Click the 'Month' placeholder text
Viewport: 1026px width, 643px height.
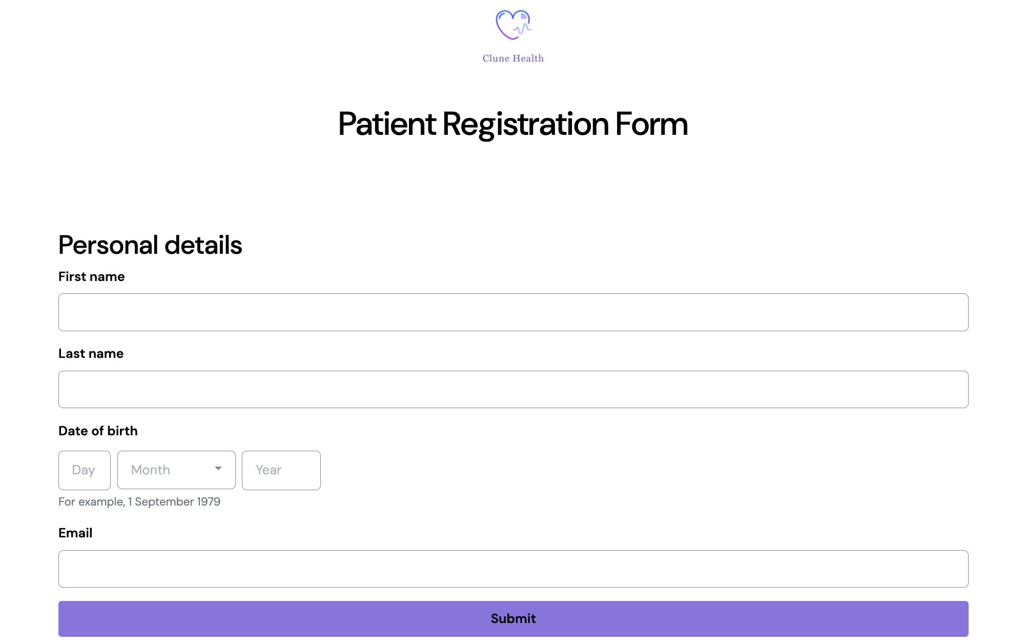coord(151,470)
